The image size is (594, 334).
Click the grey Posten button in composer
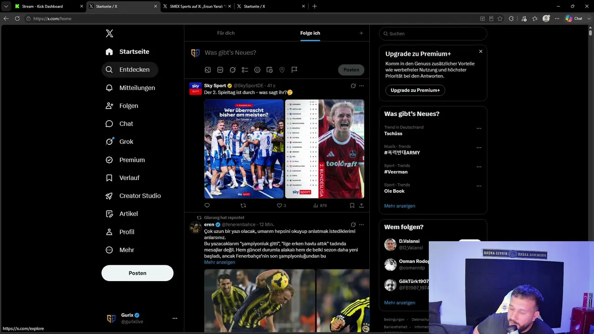point(351,70)
